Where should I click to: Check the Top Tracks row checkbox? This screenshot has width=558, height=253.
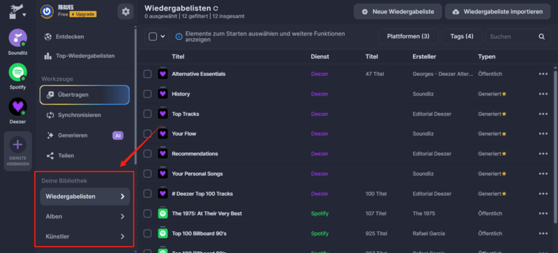pos(147,114)
